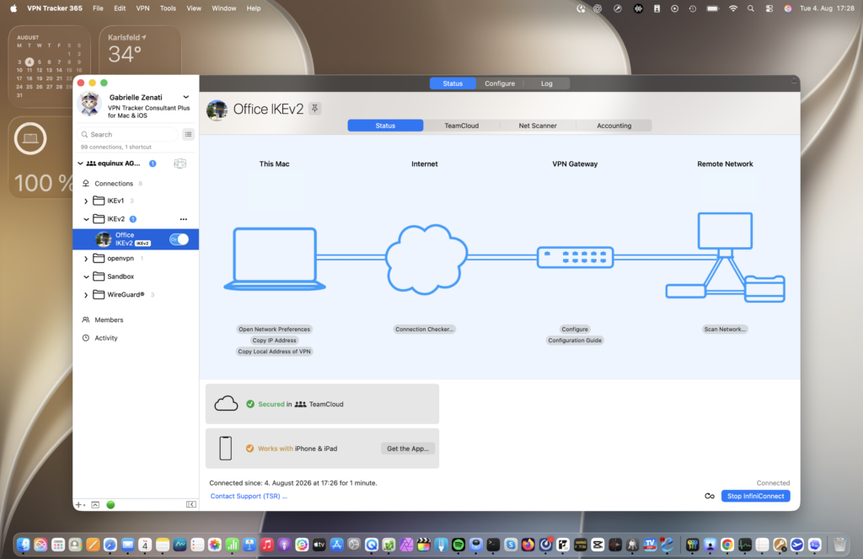863x559 pixels.
Task: Open the Net Scanner sub-tab
Action: tap(538, 126)
